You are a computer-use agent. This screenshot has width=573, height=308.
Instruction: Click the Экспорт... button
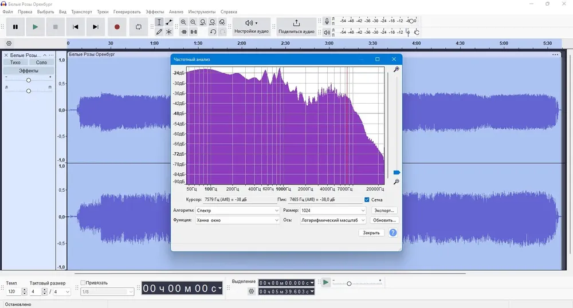(x=384, y=211)
